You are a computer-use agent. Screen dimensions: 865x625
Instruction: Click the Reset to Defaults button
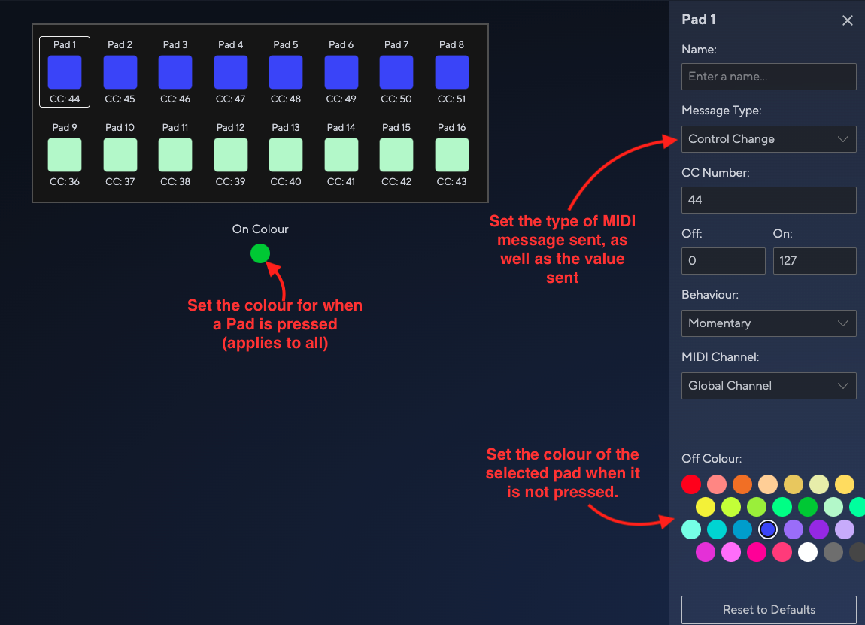tap(768, 610)
